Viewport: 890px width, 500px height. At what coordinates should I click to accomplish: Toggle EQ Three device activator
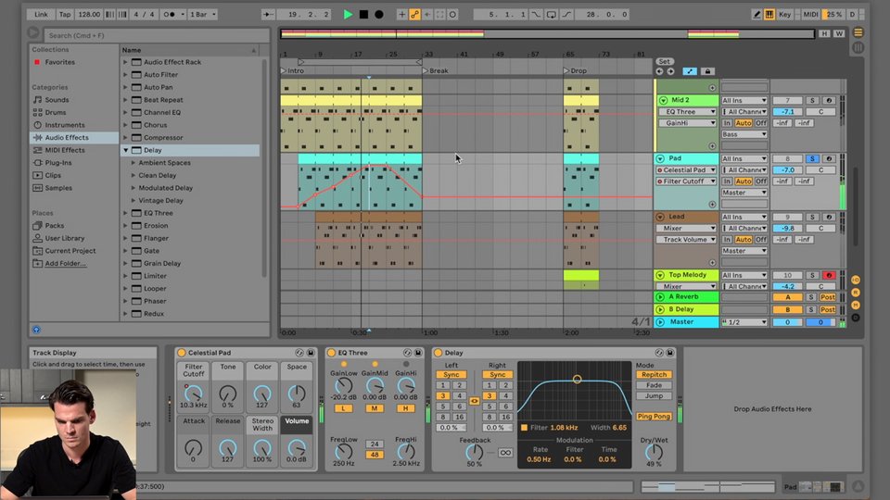coord(332,353)
